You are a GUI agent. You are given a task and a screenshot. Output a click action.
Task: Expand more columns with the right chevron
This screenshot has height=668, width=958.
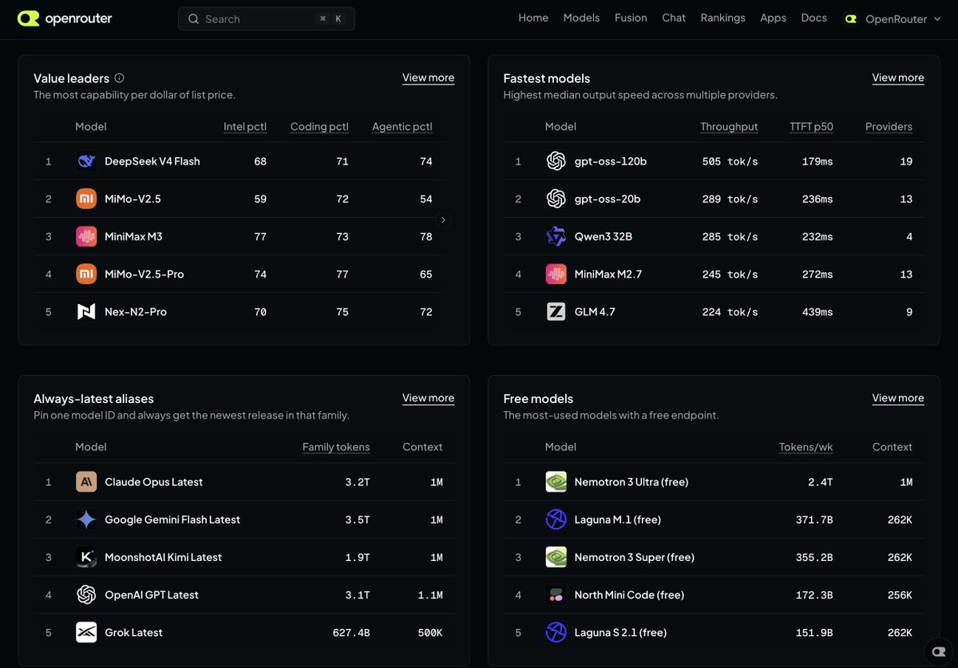click(444, 219)
